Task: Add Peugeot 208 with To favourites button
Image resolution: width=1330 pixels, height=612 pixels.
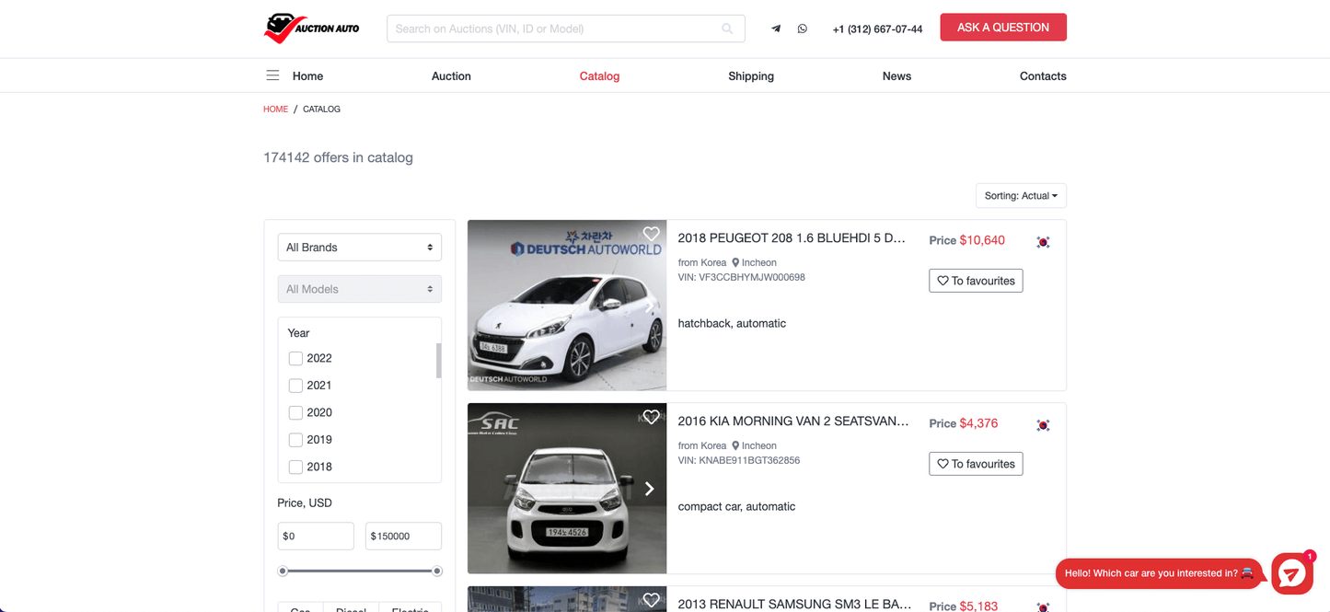Action: point(976,281)
